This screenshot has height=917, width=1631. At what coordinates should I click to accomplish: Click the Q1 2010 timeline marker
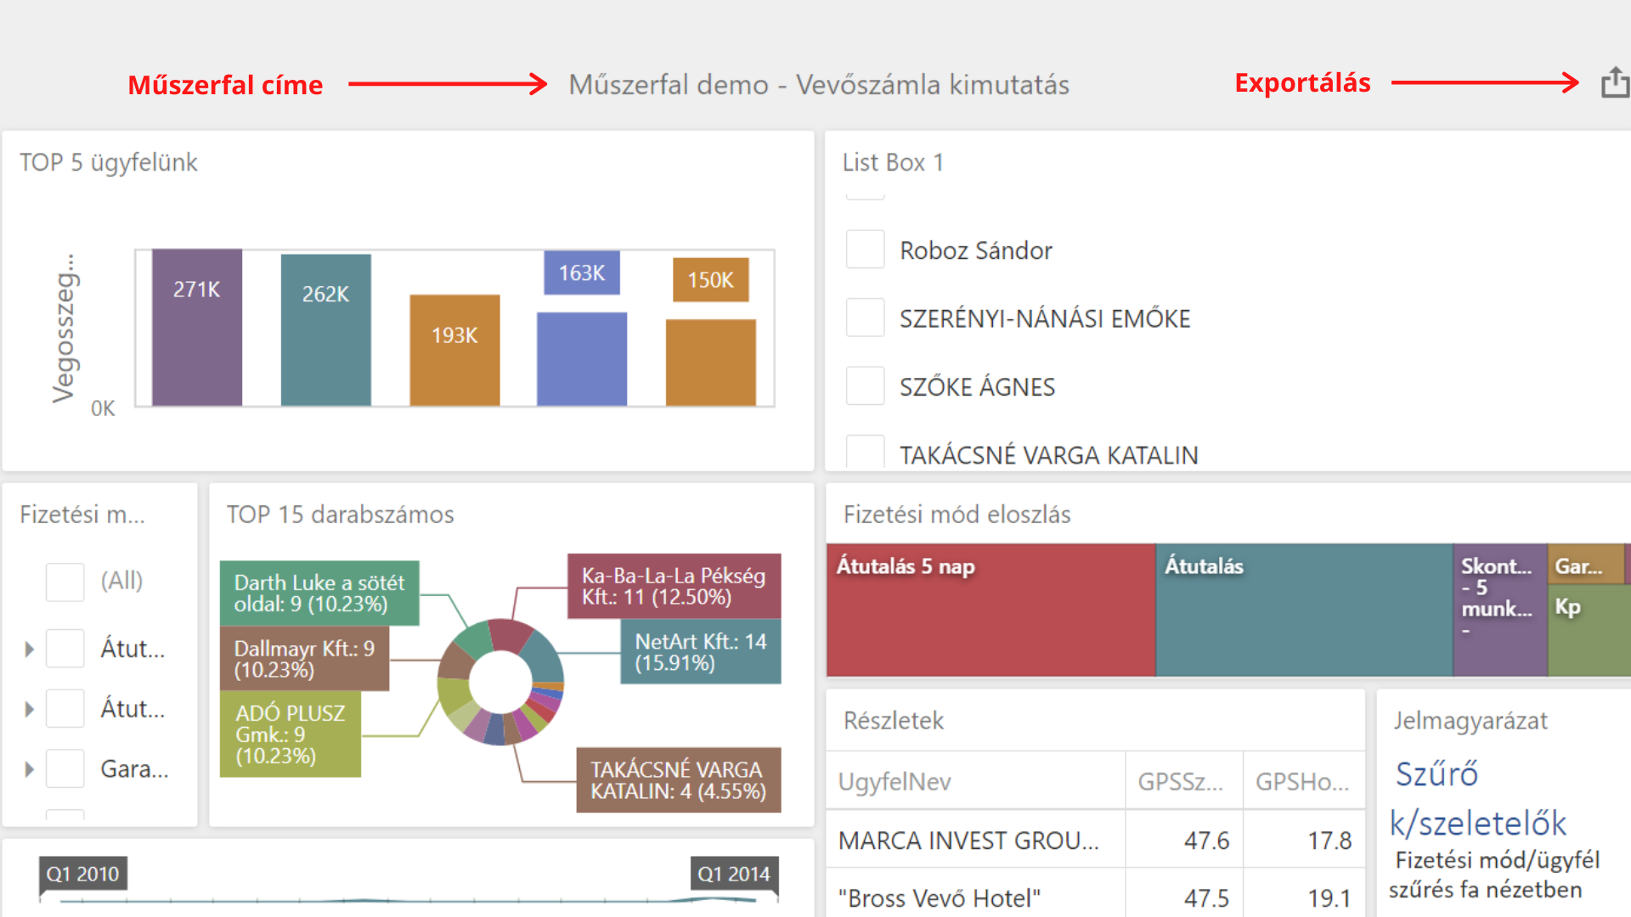82,874
